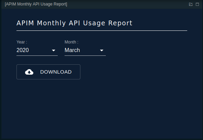The image size is (203, 140).
Task: Click the 'Month :' label
Action: point(71,42)
